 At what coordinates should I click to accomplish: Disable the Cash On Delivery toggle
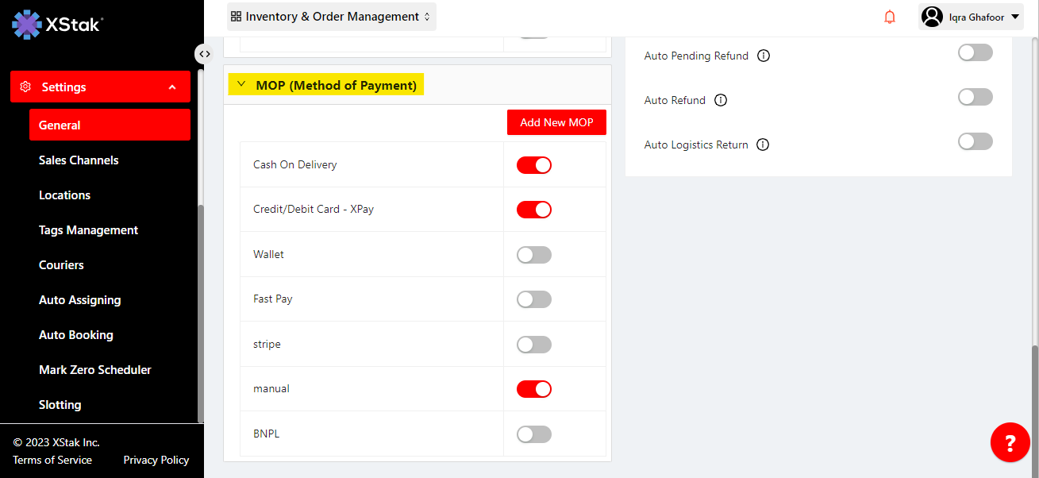533,165
